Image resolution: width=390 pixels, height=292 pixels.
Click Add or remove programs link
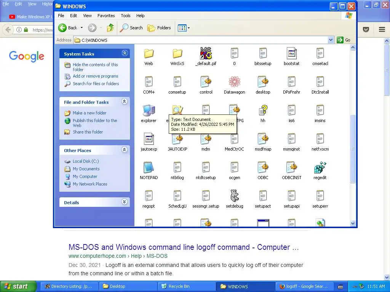[x=96, y=76]
